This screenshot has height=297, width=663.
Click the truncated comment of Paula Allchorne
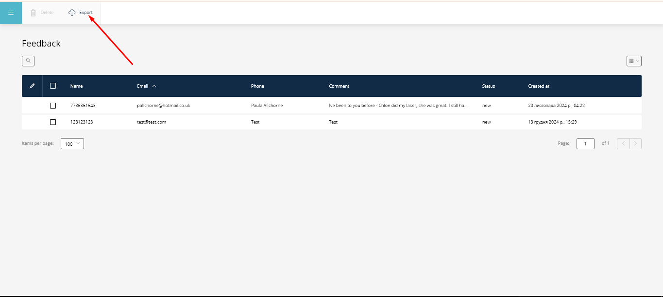click(x=398, y=106)
